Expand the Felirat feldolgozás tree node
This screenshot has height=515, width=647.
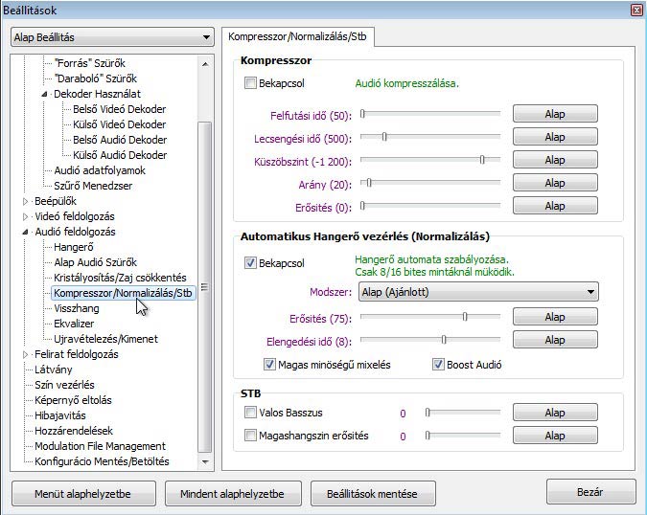coord(26,354)
